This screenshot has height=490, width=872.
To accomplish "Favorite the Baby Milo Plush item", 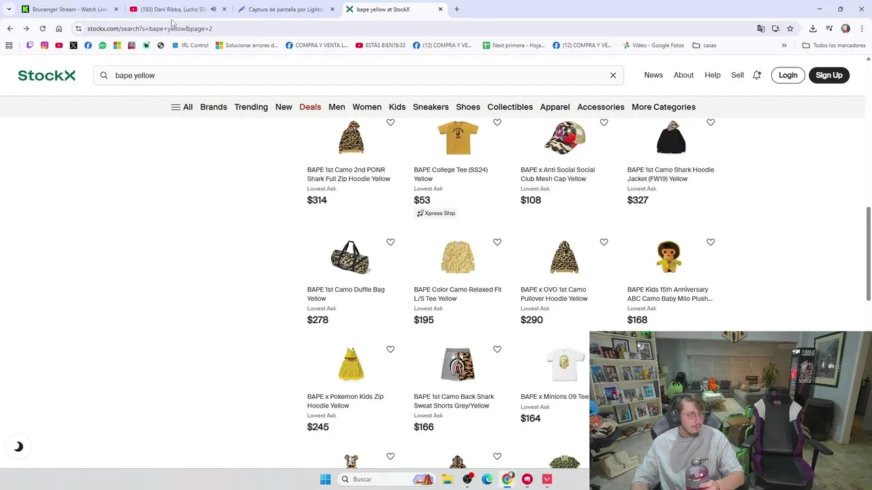I will pyautogui.click(x=711, y=242).
